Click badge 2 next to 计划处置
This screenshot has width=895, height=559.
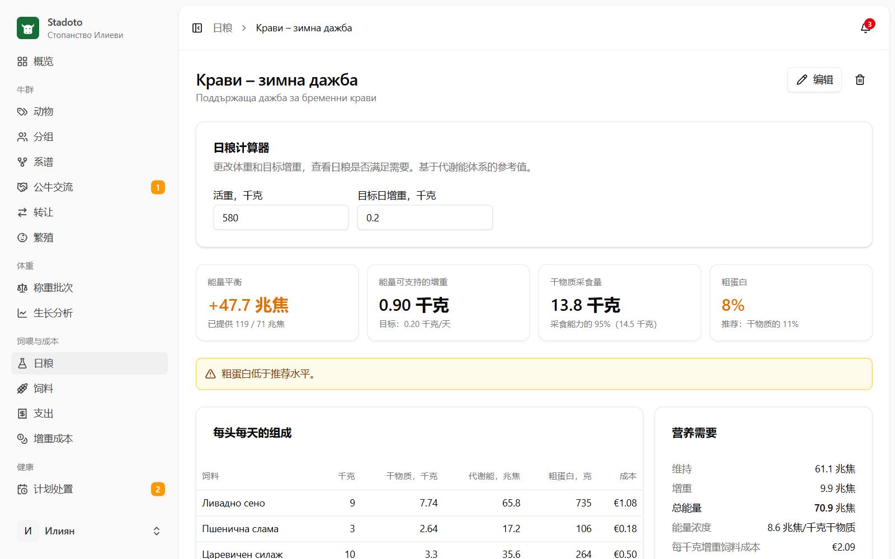point(158,489)
